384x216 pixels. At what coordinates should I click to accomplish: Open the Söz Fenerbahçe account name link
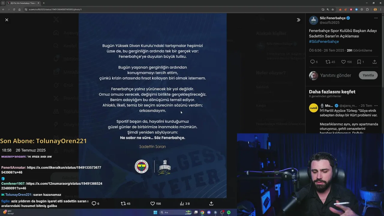(333, 18)
